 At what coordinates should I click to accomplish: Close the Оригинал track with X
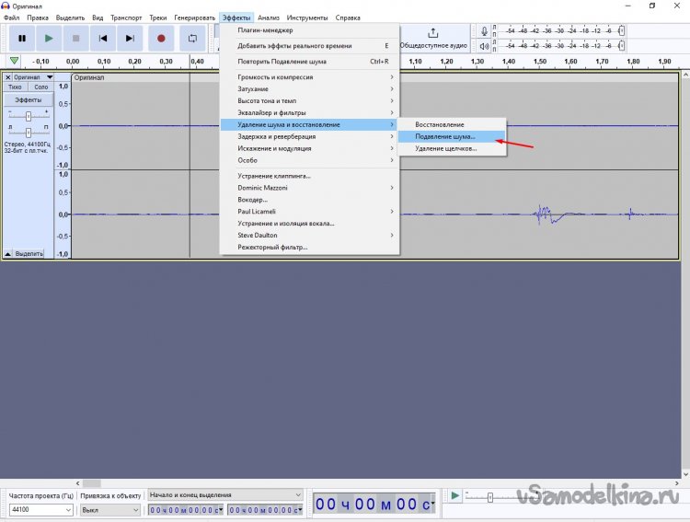[x=8, y=77]
